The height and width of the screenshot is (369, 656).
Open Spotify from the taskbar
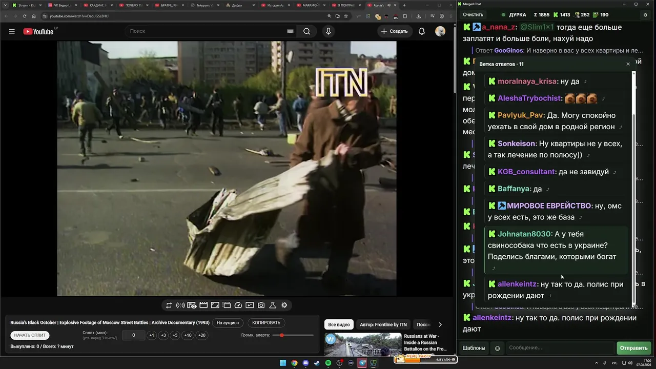(x=329, y=363)
